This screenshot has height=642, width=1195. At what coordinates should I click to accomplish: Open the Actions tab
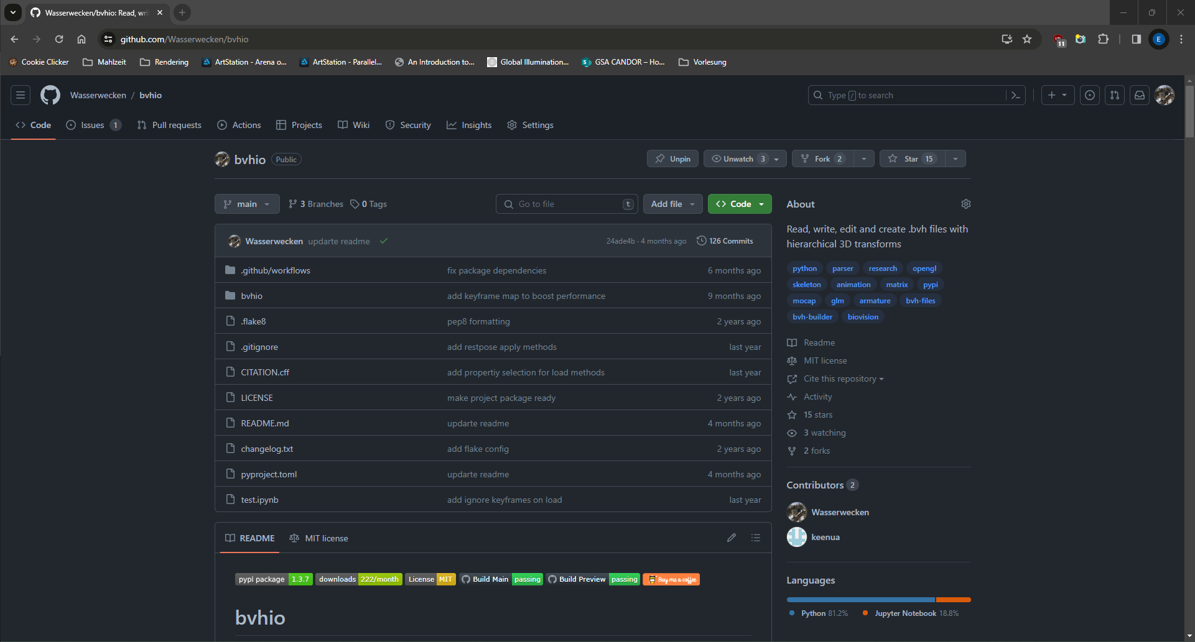239,125
